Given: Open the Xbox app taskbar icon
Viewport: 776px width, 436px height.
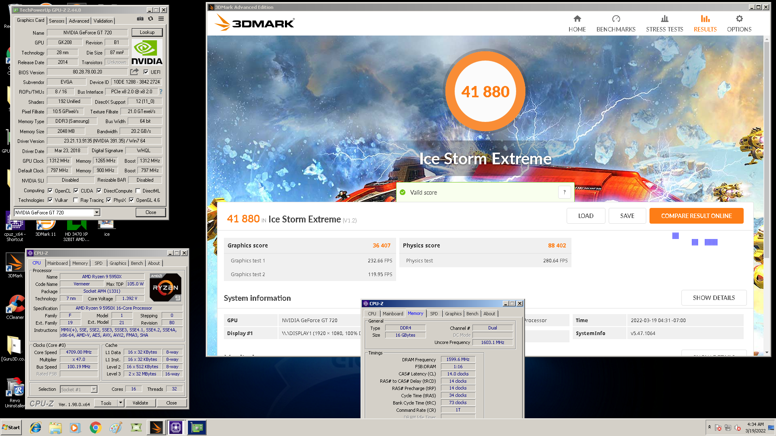Looking at the screenshot, I should tap(136, 428).
